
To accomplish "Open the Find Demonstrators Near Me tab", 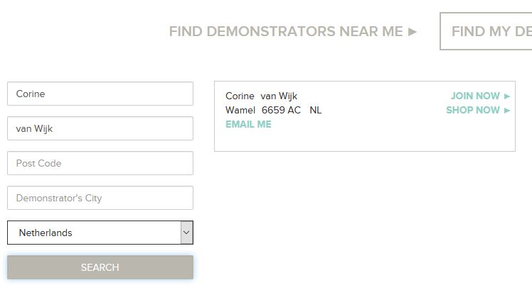I will pyautogui.click(x=286, y=31).
